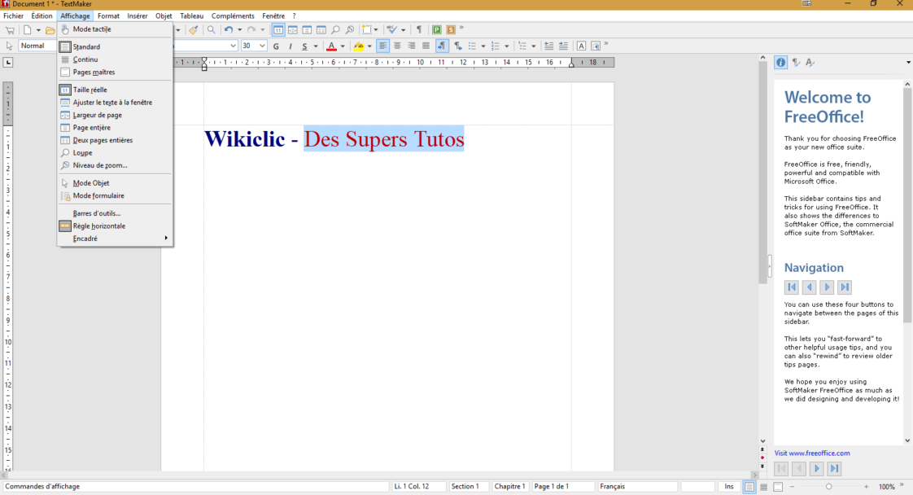Click the Français language status field
This screenshot has height=495, width=913.
pos(638,486)
